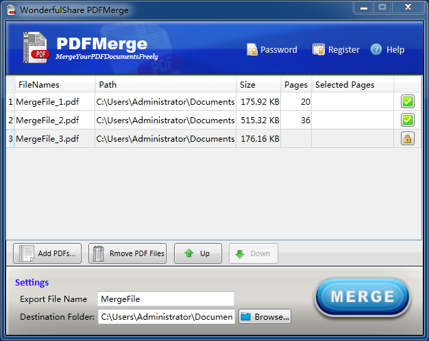Move selected file Up

pyautogui.click(x=197, y=253)
